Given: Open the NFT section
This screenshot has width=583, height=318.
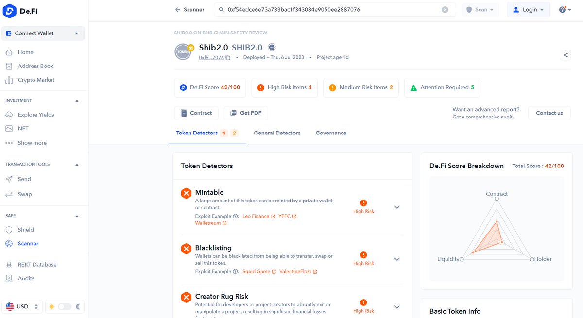Looking at the screenshot, I should click(x=23, y=129).
